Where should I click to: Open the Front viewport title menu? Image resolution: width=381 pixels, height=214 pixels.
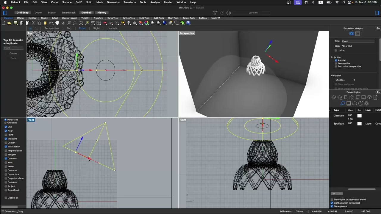tap(31, 120)
